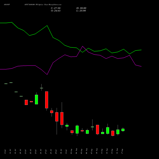Click the PE Option Chart title text

[x=43, y=5]
